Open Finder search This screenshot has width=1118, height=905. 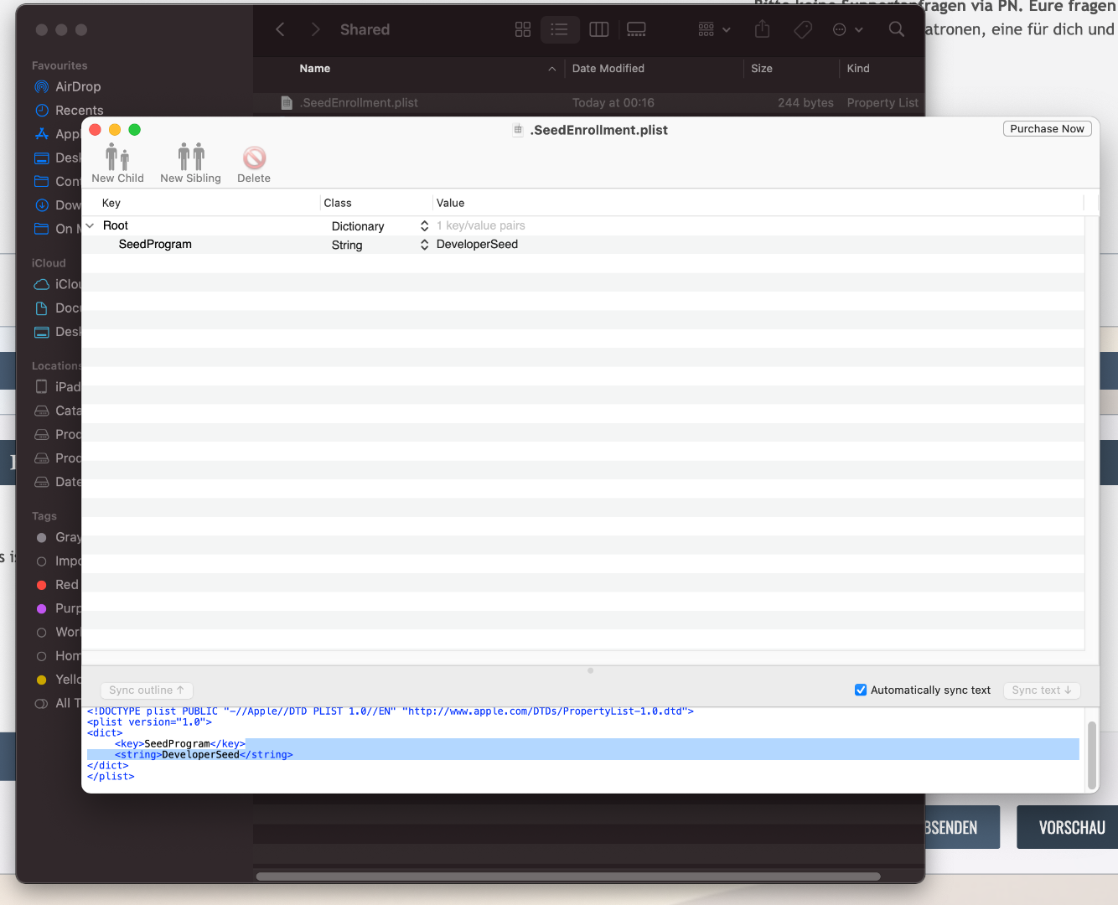pyautogui.click(x=896, y=30)
